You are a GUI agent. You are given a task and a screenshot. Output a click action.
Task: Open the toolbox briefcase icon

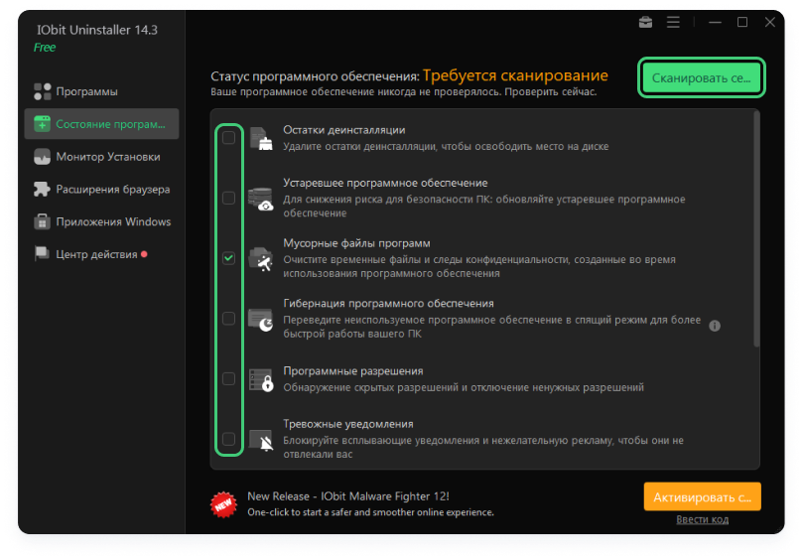pyautogui.click(x=645, y=22)
